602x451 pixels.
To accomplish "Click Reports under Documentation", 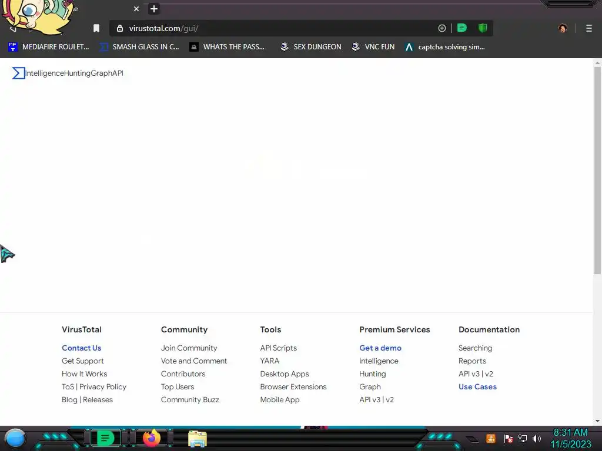I will [472, 361].
